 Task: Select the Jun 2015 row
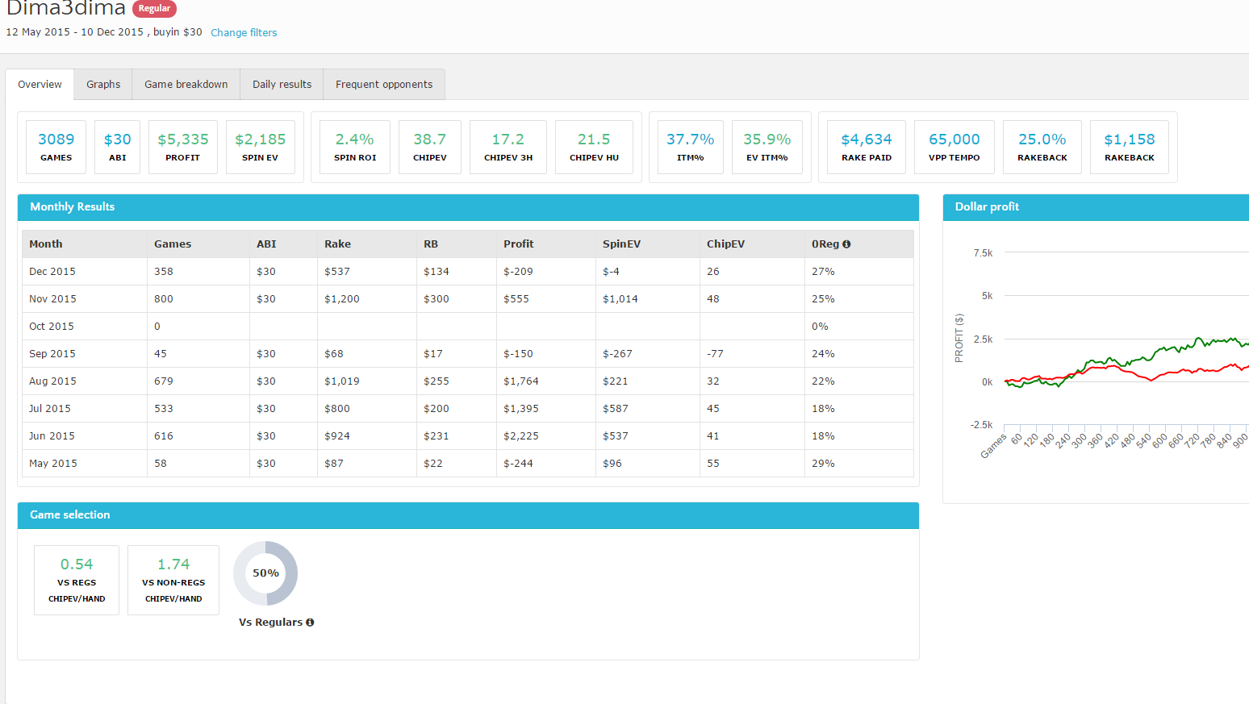tap(468, 436)
